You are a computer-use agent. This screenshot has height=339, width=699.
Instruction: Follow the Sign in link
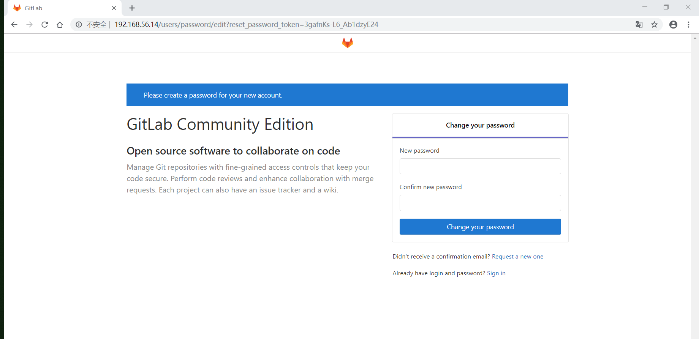(x=496, y=273)
